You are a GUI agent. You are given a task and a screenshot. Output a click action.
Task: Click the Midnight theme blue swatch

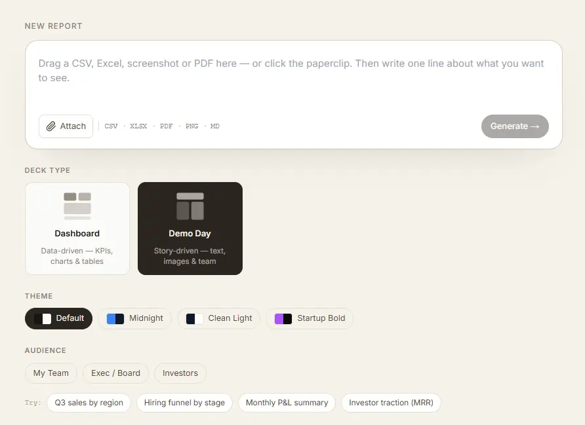[x=115, y=319]
